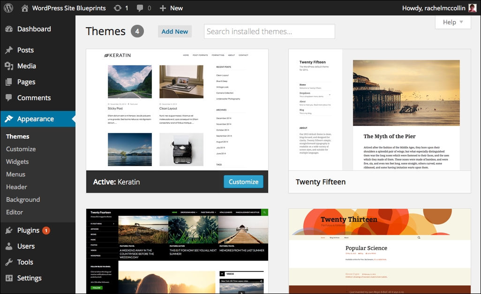481x294 pixels.
Task: Open Header submenu item
Action: coord(16,187)
